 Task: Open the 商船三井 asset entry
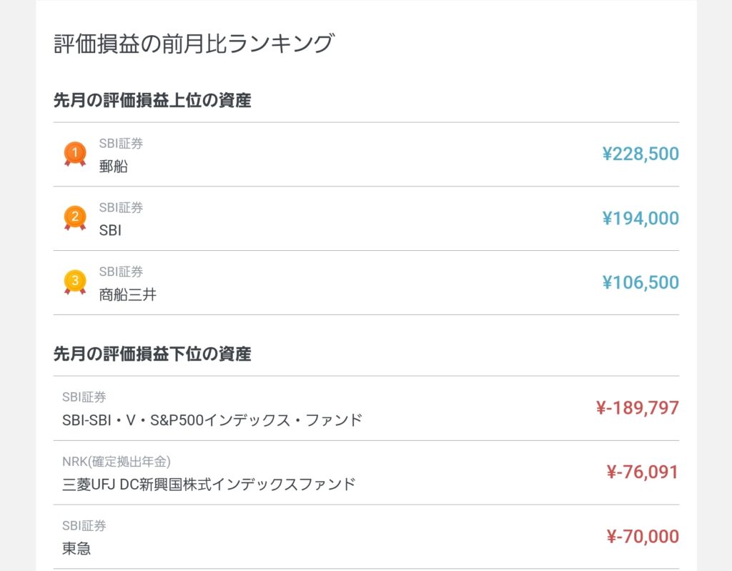click(127, 294)
